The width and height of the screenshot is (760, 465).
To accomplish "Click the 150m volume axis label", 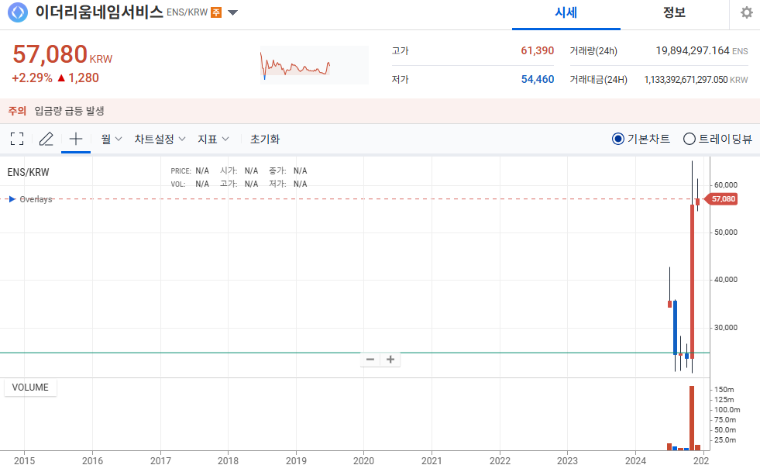I will tap(724, 389).
